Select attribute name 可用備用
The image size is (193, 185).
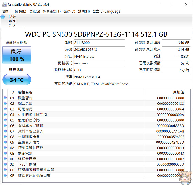click(25, 109)
